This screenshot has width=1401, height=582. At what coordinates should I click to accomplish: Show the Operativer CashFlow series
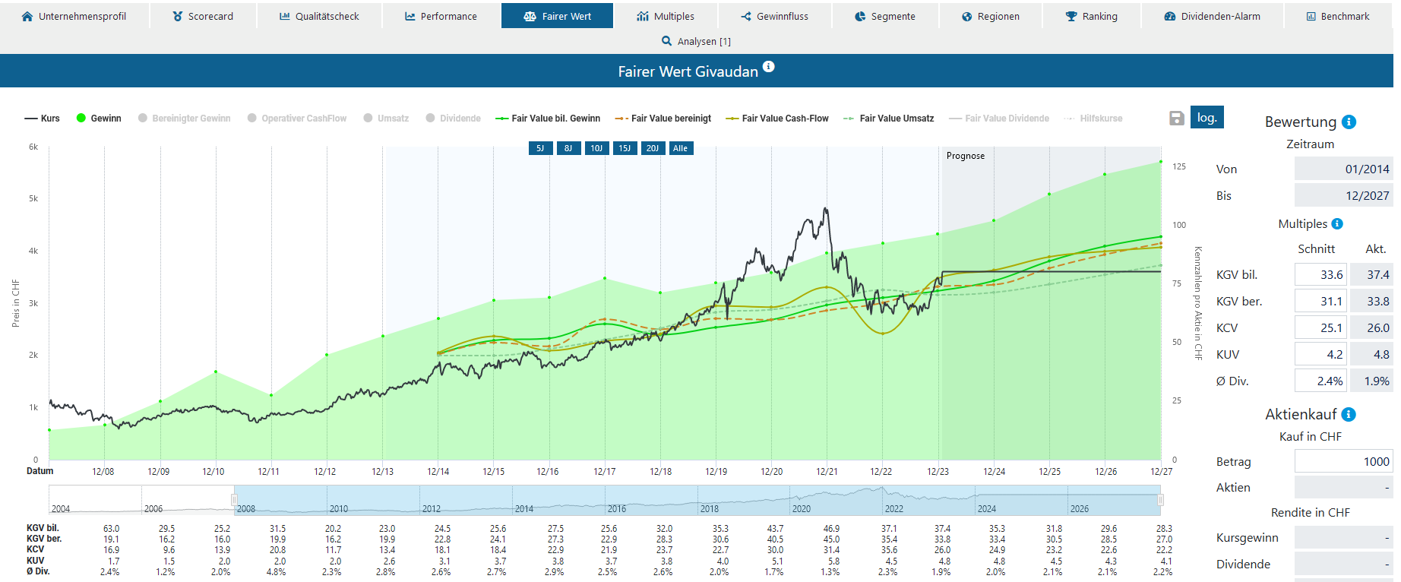(297, 119)
